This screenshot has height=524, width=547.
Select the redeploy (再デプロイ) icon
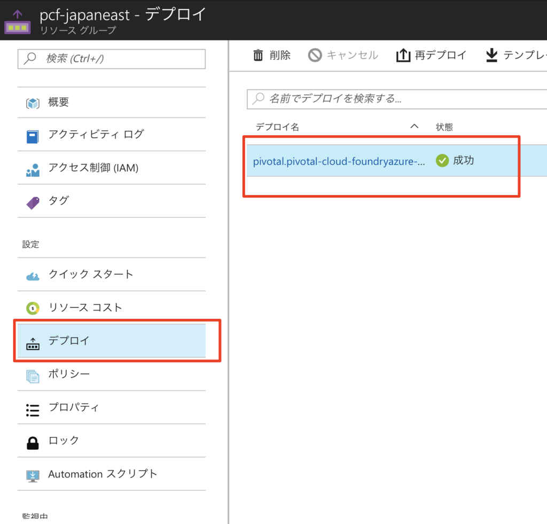[x=404, y=54]
